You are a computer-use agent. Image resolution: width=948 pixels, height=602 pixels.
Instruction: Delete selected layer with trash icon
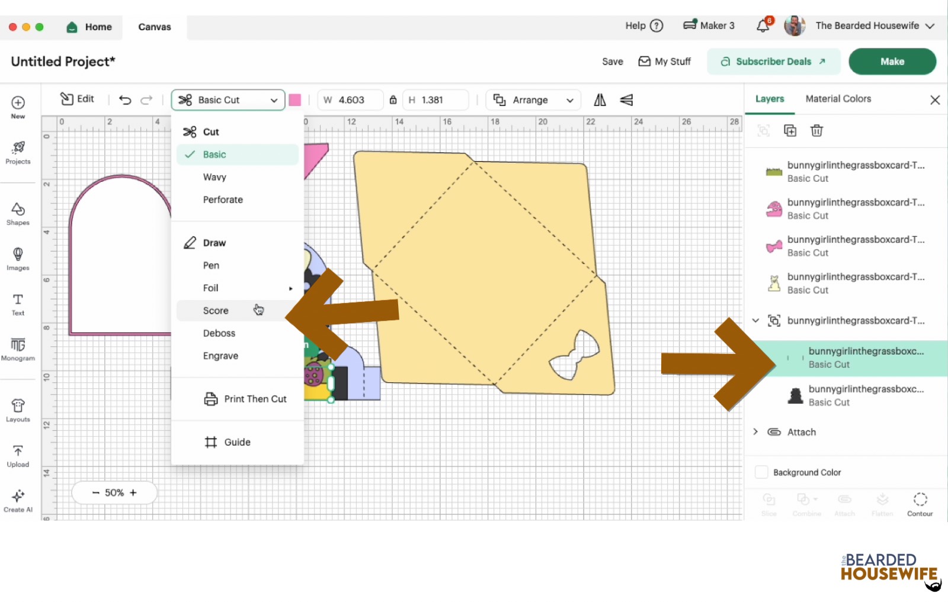coord(816,131)
